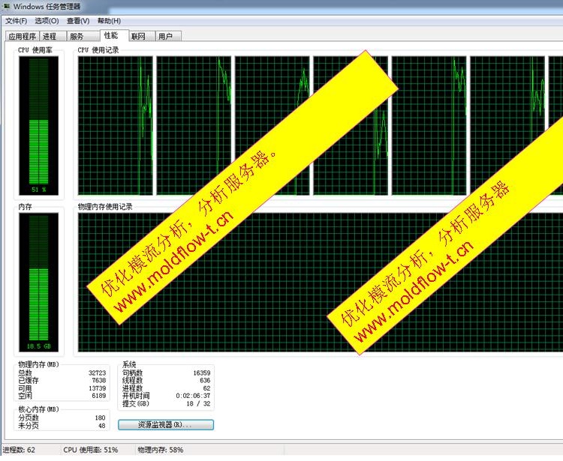Switch to the 应用程序 tab
The width and height of the screenshot is (563, 461).
click(x=22, y=36)
